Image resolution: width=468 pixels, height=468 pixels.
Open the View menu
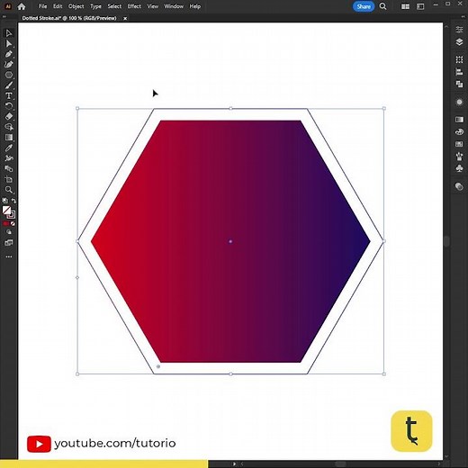tap(153, 6)
